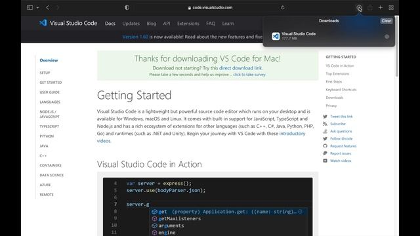
Task: Reload the page with refresh icon
Action: tap(283, 7)
